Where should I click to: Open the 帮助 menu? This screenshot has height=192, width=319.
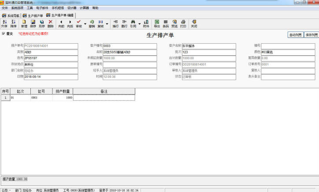pos(95,8)
